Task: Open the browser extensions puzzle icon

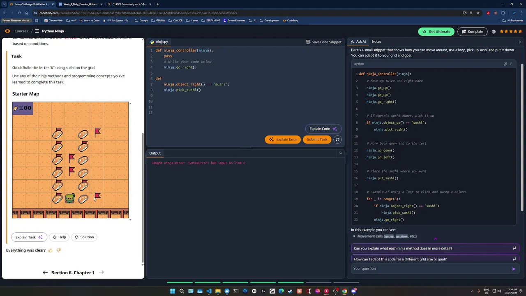Action: pos(503,13)
